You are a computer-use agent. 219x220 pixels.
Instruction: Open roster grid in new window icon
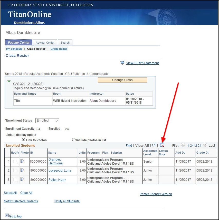point(154,145)
